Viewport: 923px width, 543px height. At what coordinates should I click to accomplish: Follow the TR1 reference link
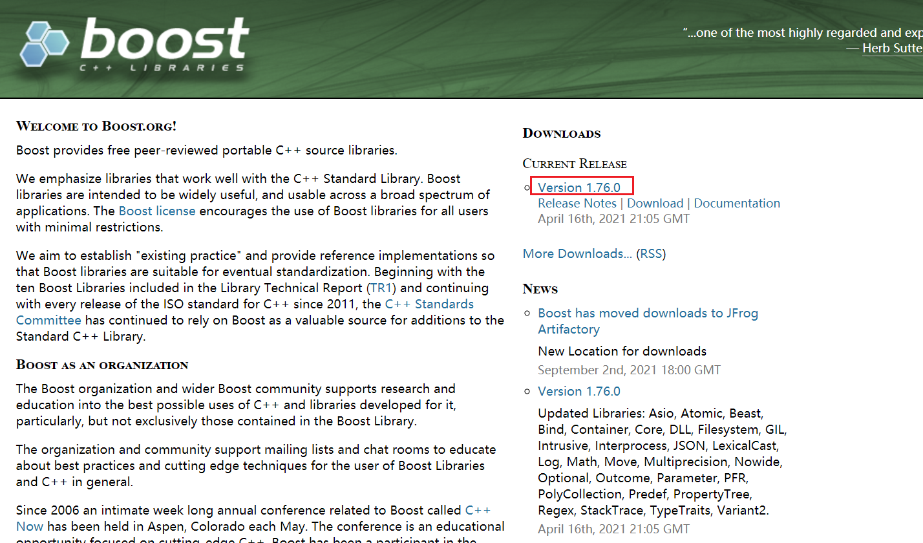[381, 288]
